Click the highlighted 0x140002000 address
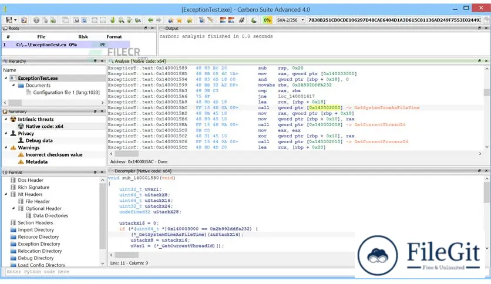The image size is (491, 284). (324, 107)
